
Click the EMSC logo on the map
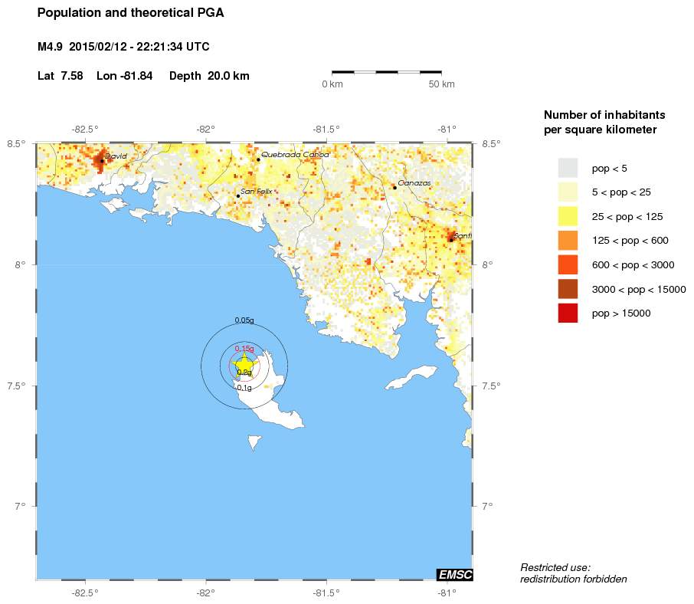(x=454, y=574)
